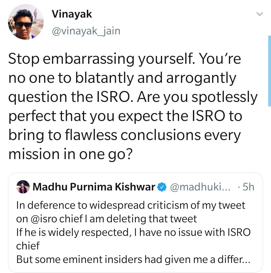The height and width of the screenshot is (273, 271).
Task: Click the "on @isro chief I am deleting" line
Action: pos(106,219)
